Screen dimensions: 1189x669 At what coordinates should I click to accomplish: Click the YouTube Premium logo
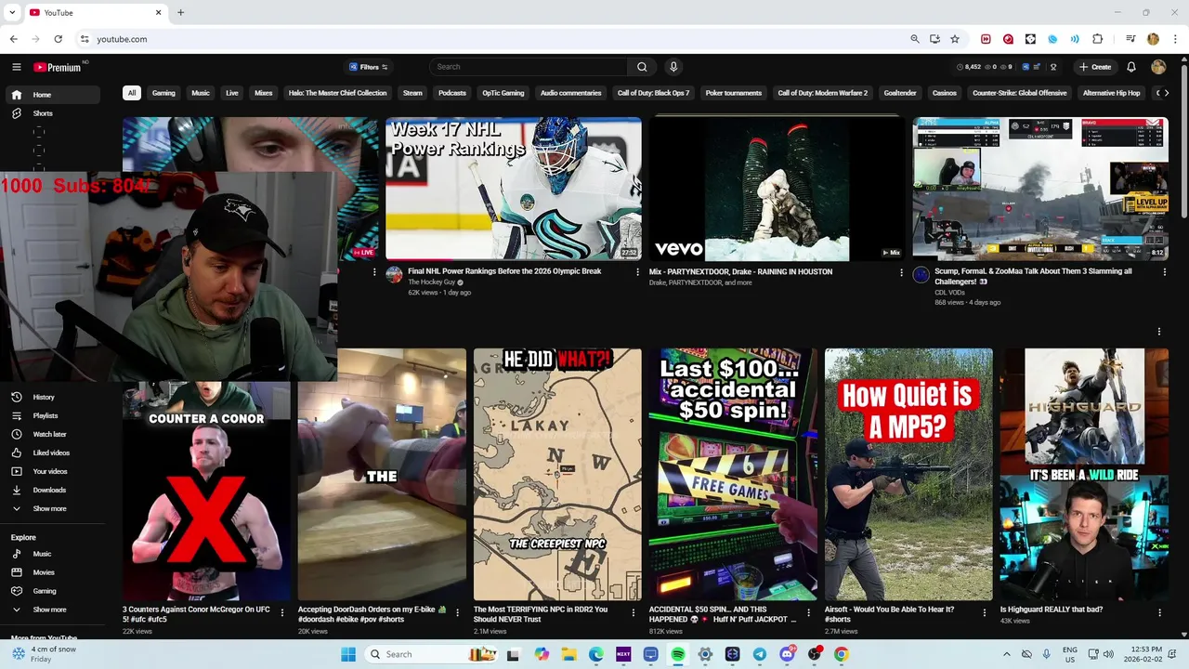(x=58, y=67)
